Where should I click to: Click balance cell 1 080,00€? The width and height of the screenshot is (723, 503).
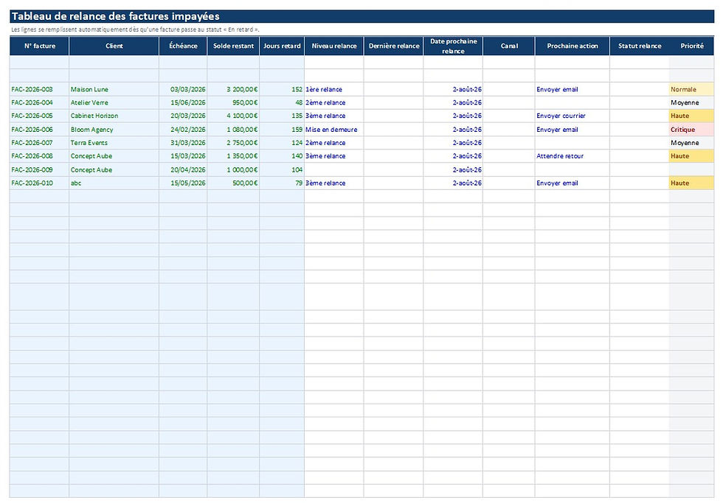click(x=233, y=130)
